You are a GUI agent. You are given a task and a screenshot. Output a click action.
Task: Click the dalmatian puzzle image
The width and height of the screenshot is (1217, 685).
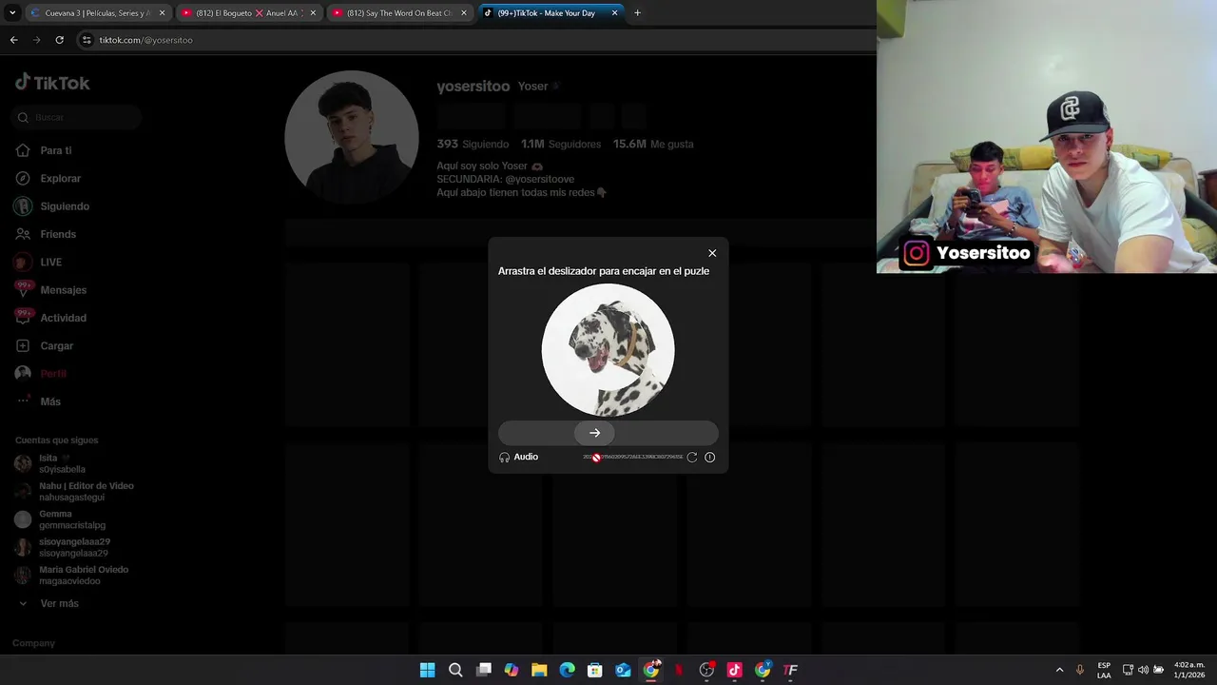[608, 350]
